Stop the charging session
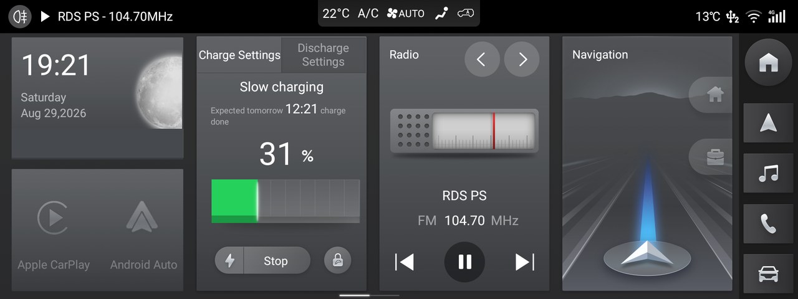This screenshot has width=798, height=299. [276, 260]
